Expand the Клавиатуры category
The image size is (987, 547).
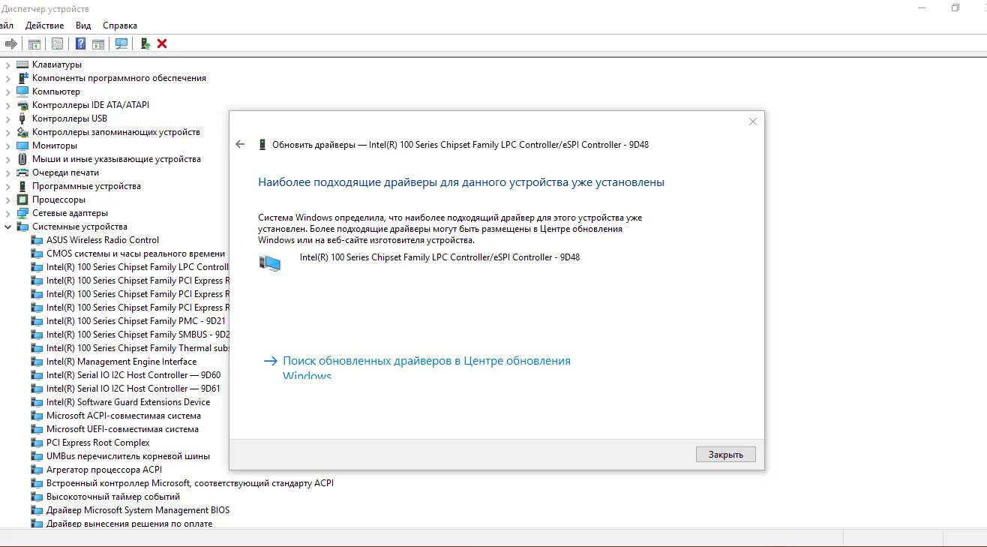click(x=8, y=65)
